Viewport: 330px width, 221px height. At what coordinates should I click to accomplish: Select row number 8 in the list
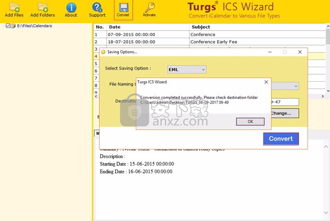[96, 85]
